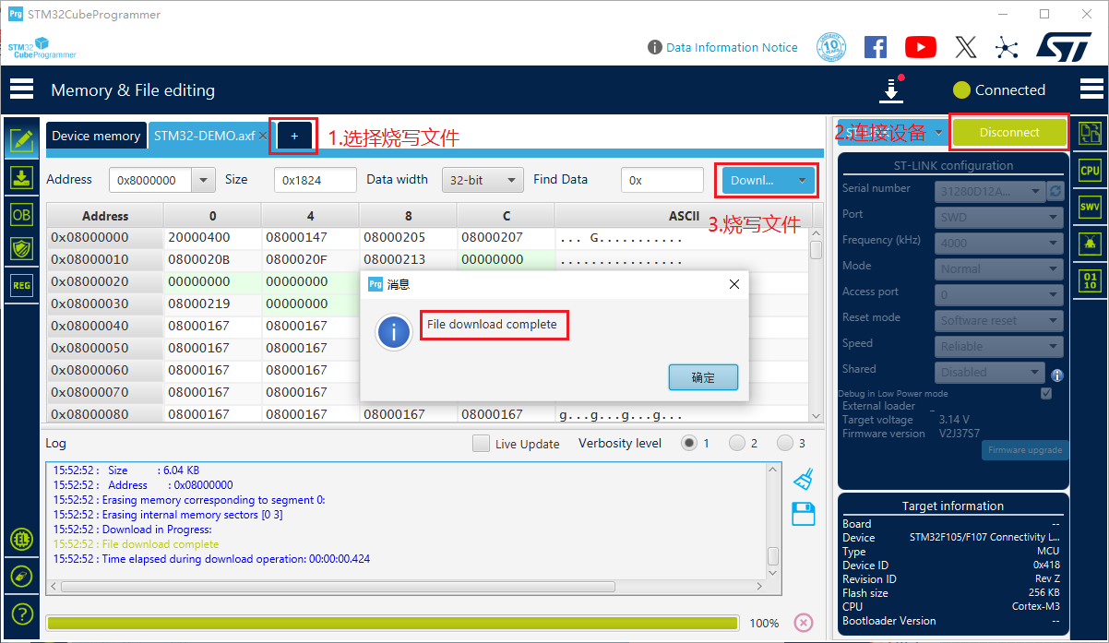Open the Mode Normal dropdown
1109x643 pixels.
[998, 269]
